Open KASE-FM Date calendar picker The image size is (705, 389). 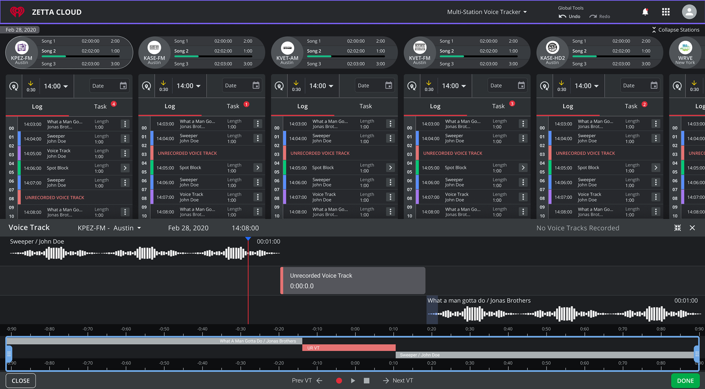[242, 86]
